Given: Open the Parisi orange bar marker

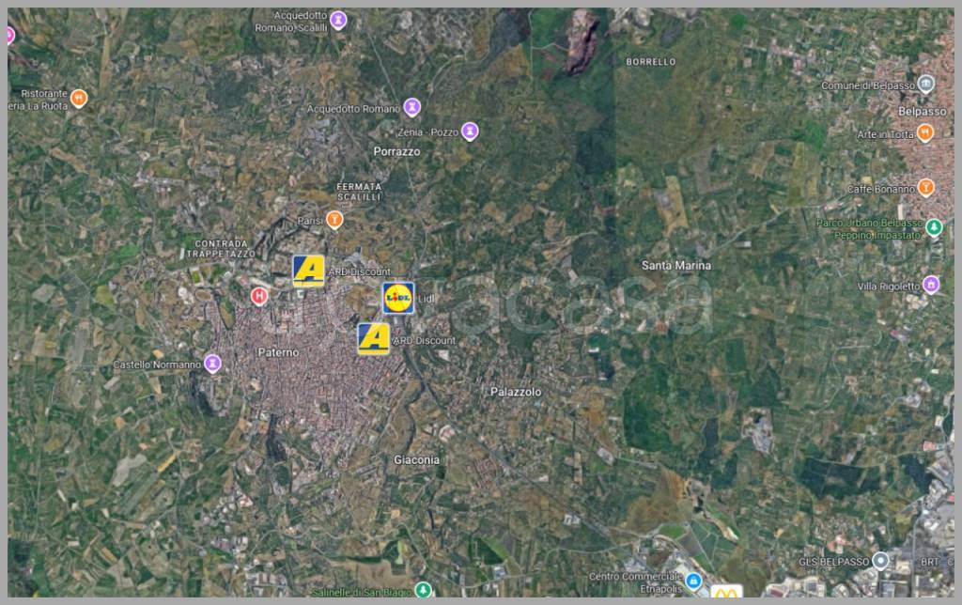Looking at the screenshot, I should coord(334,220).
